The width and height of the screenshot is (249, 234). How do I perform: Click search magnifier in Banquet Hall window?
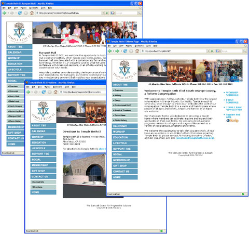[x=139, y=13]
